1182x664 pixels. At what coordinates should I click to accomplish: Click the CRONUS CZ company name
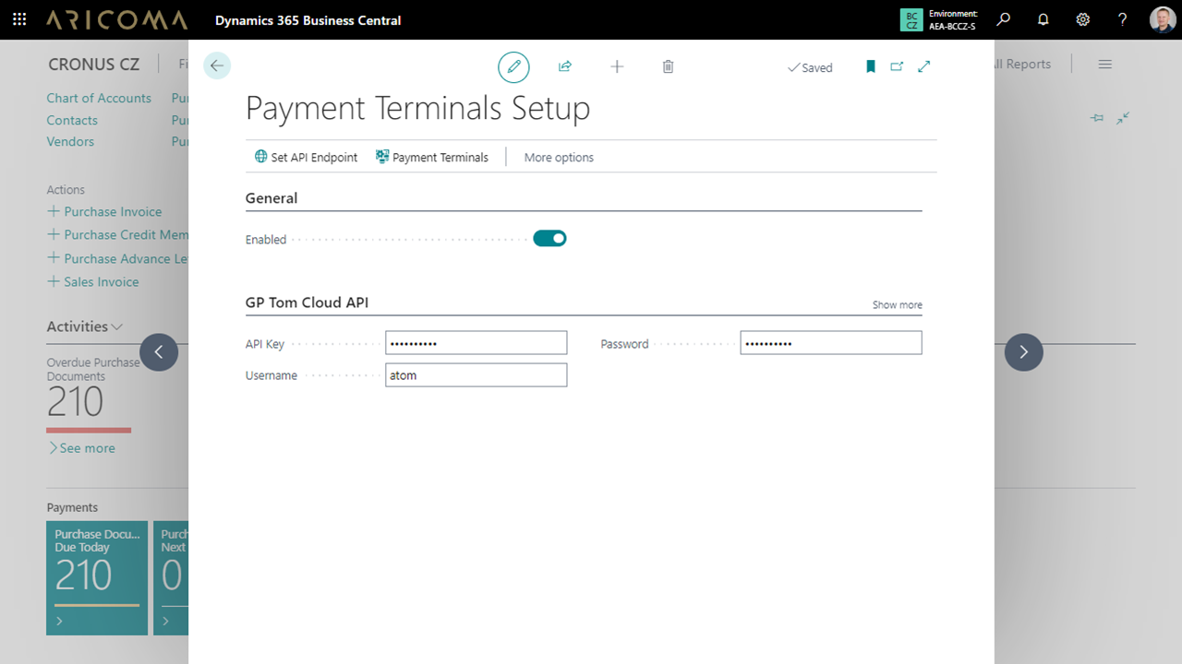point(94,65)
